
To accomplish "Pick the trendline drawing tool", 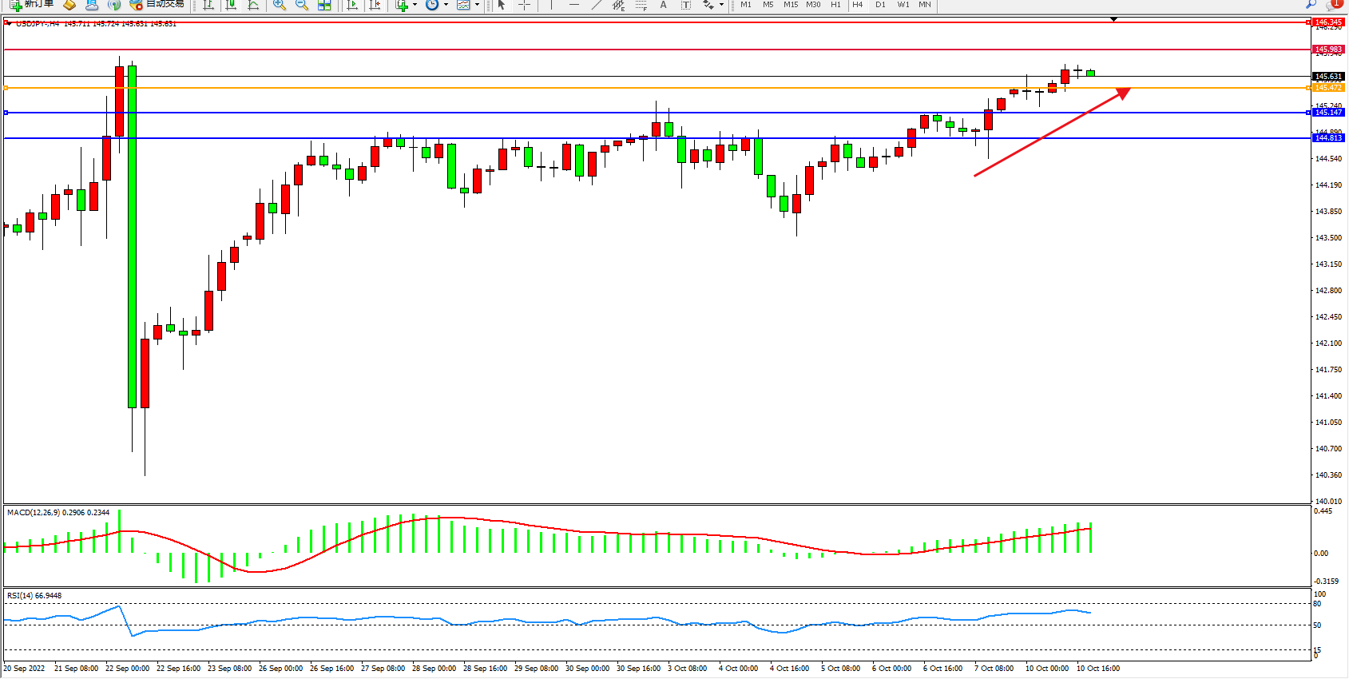I will 596,5.
